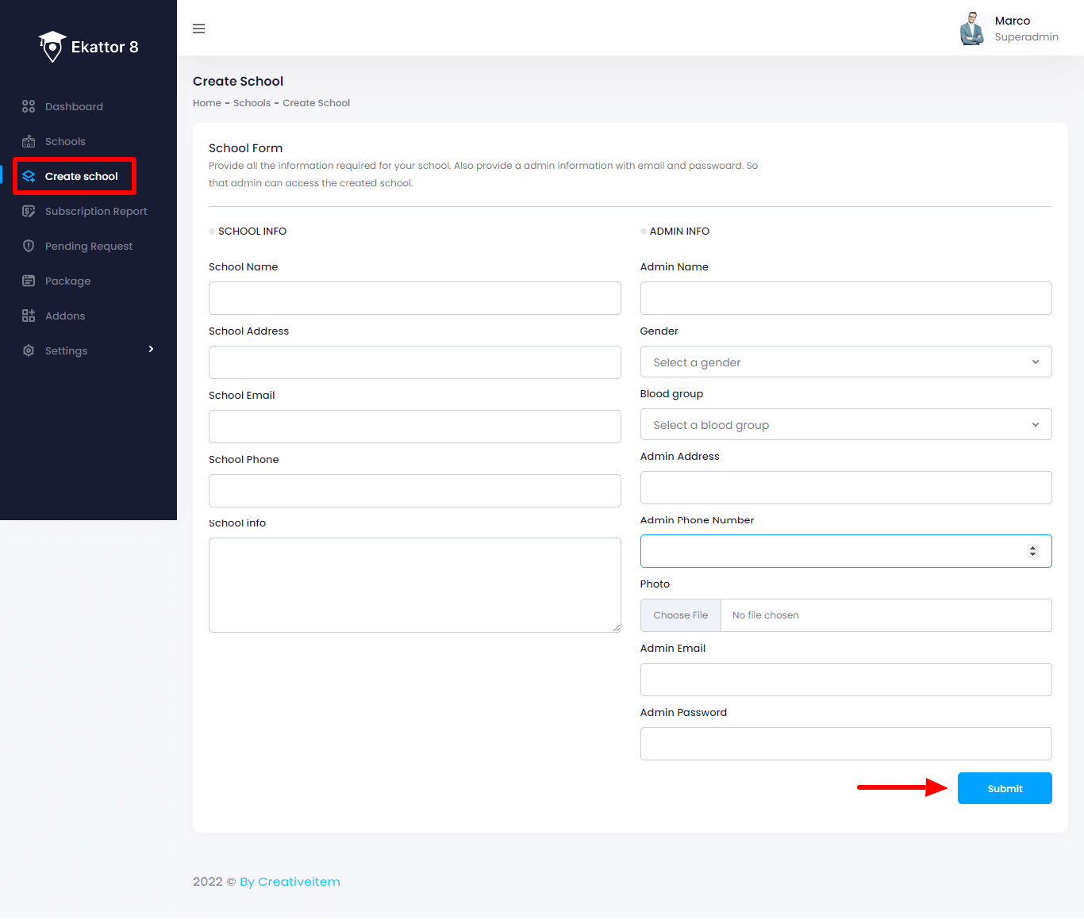This screenshot has width=1084, height=919.
Task: Open the Select a blood group dropdown
Action: (x=845, y=425)
